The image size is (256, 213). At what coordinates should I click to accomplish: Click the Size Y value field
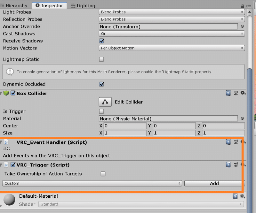[174, 133]
